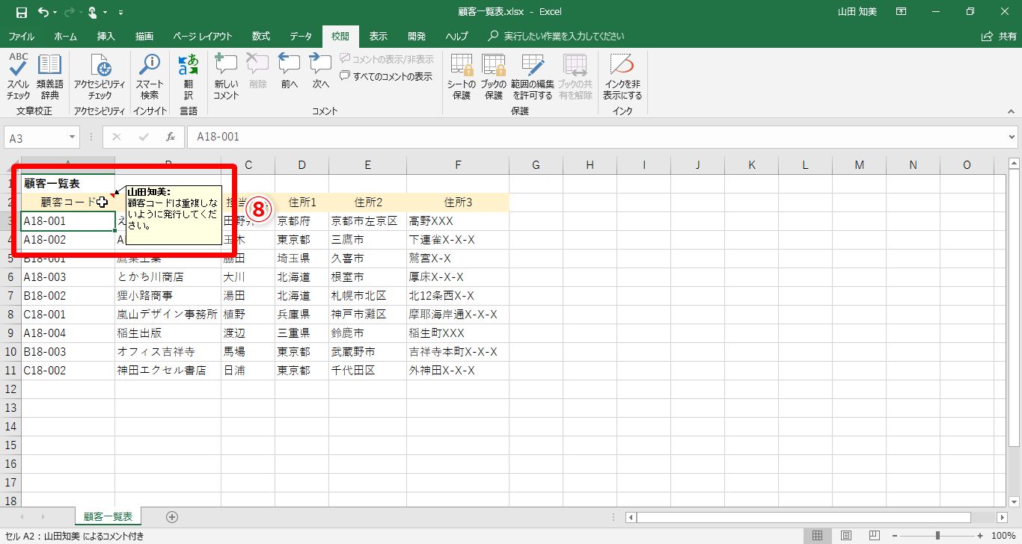Click the zoom out minus button
This screenshot has width=1022, height=544.
coord(895,536)
